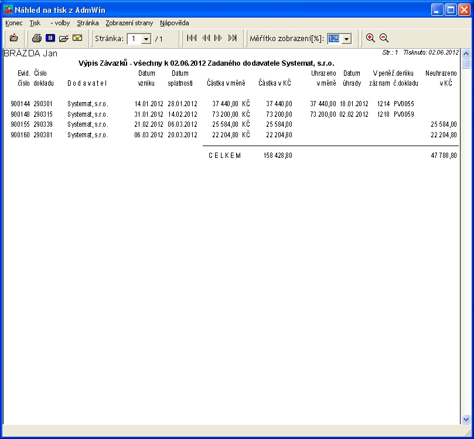Click the open folder icon in the toolbar

point(64,38)
